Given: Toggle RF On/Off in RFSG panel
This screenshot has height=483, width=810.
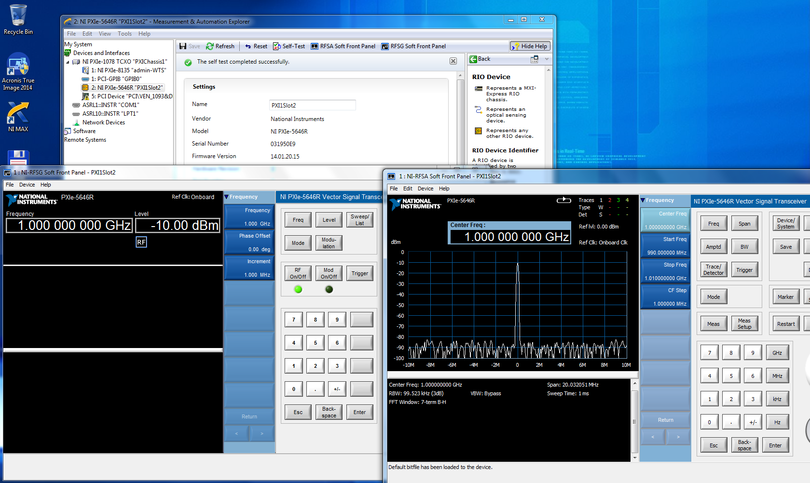Looking at the screenshot, I should [298, 273].
